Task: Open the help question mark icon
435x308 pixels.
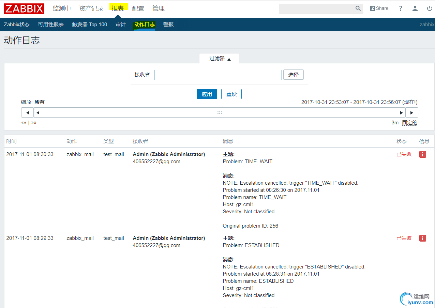Action: [x=401, y=9]
